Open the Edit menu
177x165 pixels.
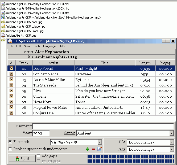tap(19, 46)
